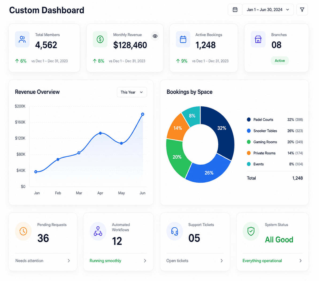Expand Everything operational chevron

point(301,261)
